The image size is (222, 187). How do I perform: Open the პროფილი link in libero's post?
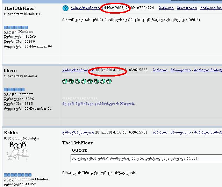181,70
